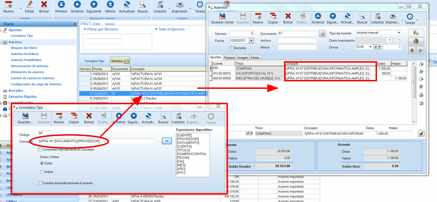Click Actualizar icon in main toolbar
This screenshot has width=437, height=202.
[x=128, y=7]
